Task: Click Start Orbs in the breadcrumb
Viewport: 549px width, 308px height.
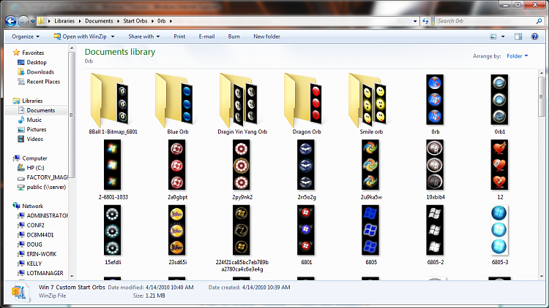Action: [135, 21]
